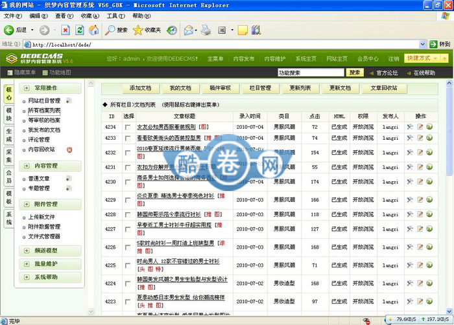Collapse the 常用操作 menu section
Viewport: 454px width, 325px height.
(27, 88)
